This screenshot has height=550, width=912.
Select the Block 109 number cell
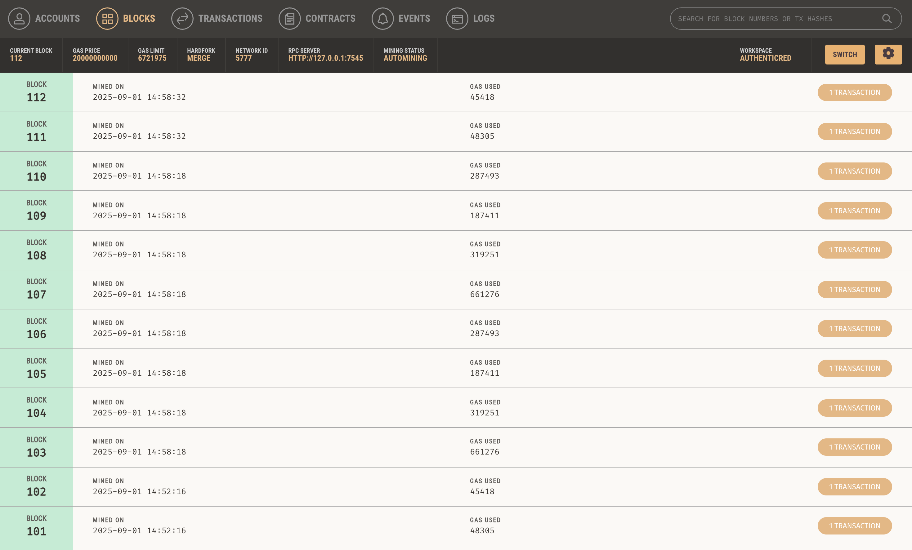click(x=36, y=211)
